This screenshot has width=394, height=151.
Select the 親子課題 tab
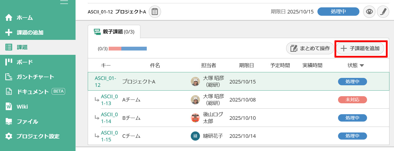[x=114, y=32]
